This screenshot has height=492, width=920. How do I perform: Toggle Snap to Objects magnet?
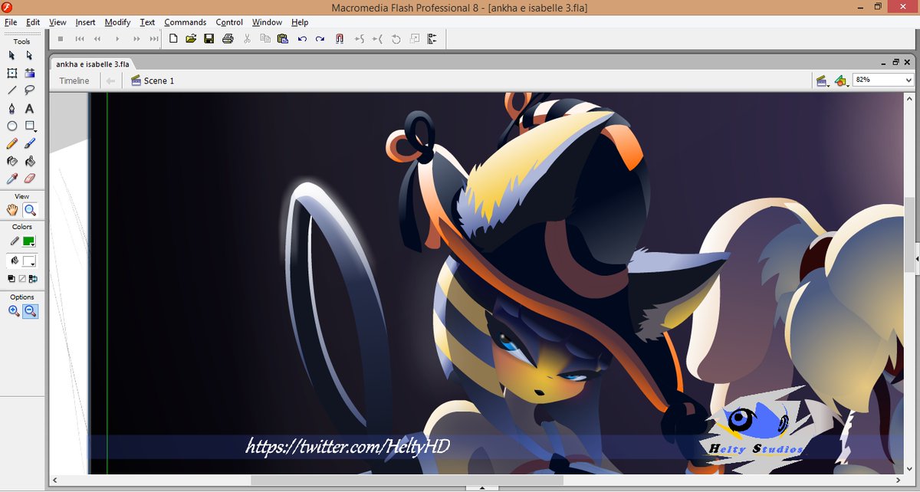click(340, 38)
